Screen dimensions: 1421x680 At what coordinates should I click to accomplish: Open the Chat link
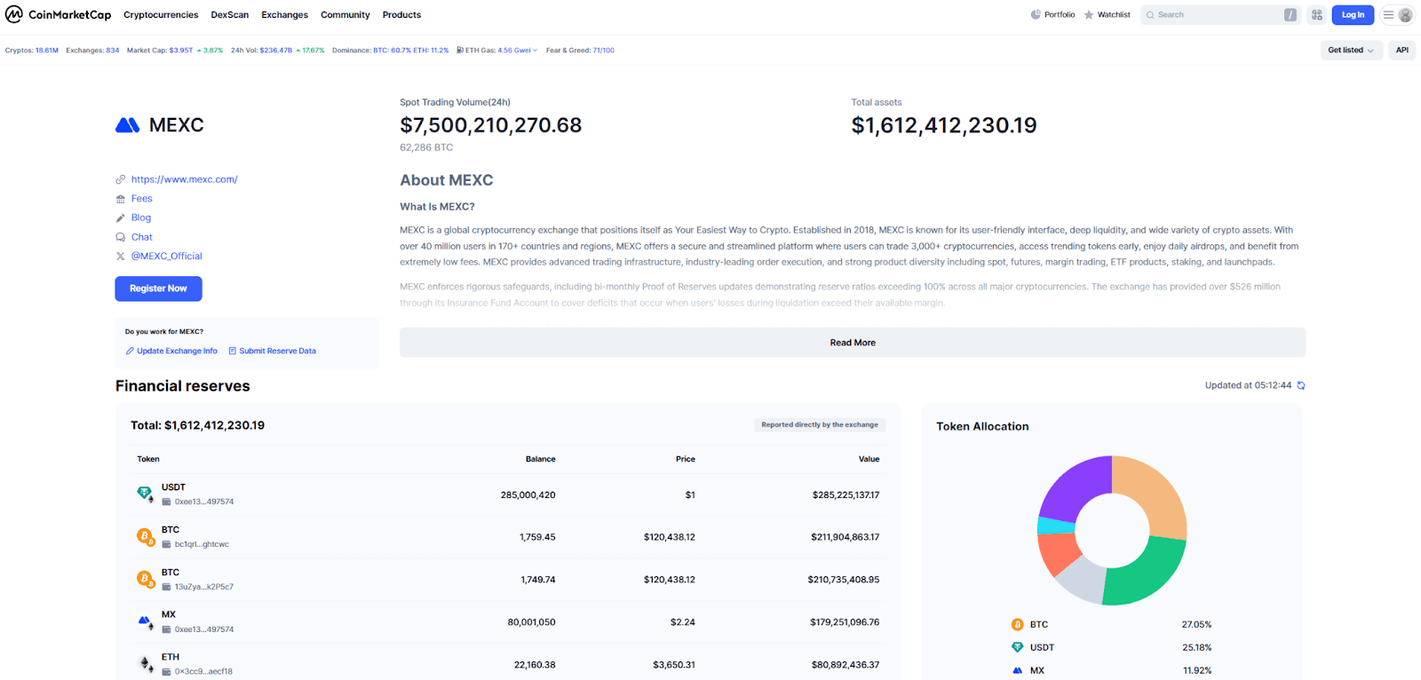[142, 237]
